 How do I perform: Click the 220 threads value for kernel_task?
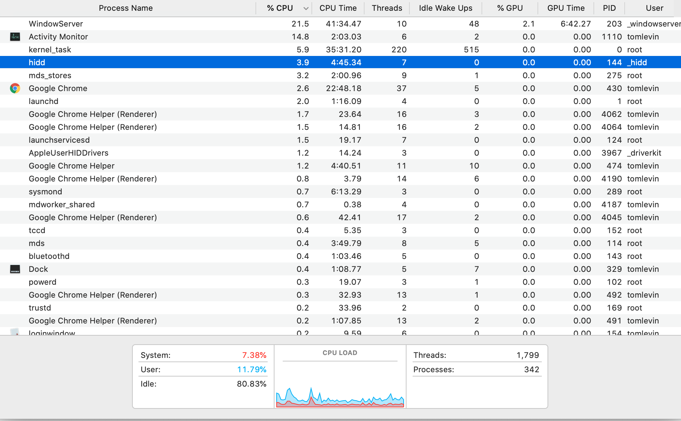pyautogui.click(x=399, y=49)
